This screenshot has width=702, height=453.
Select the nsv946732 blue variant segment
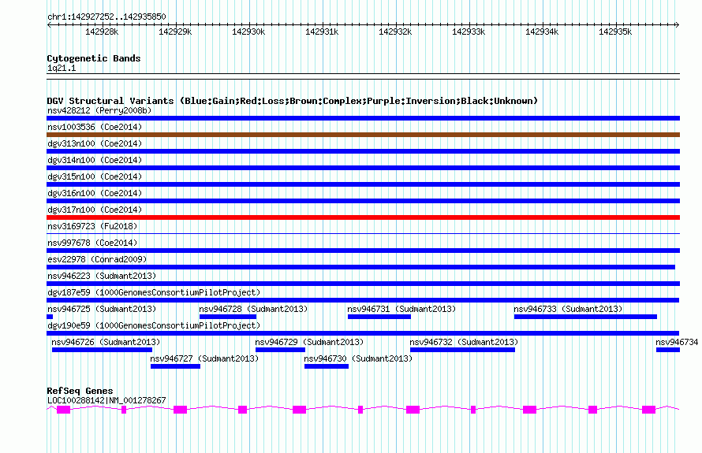(462, 350)
